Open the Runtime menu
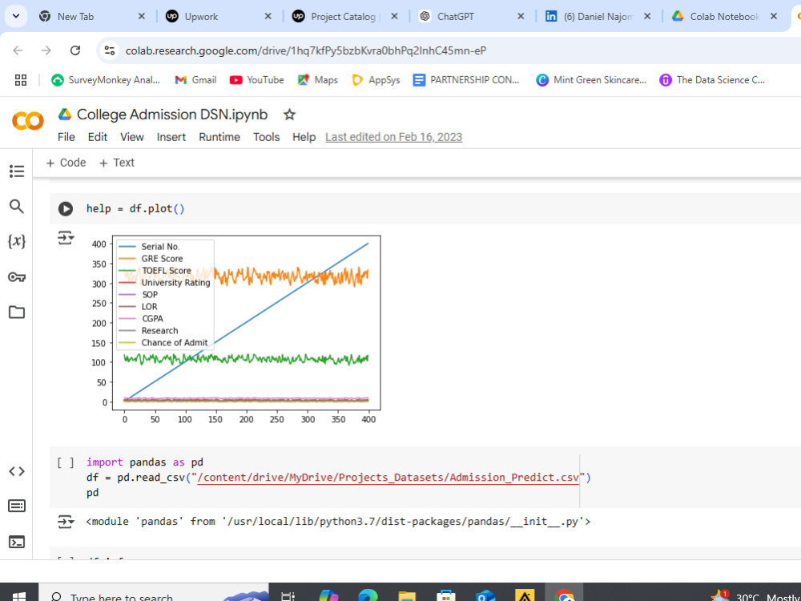This screenshot has width=801, height=601. pyautogui.click(x=219, y=137)
